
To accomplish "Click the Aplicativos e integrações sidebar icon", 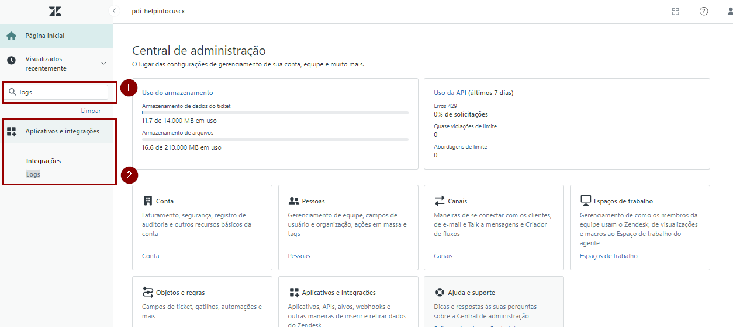I will pyautogui.click(x=11, y=132).
